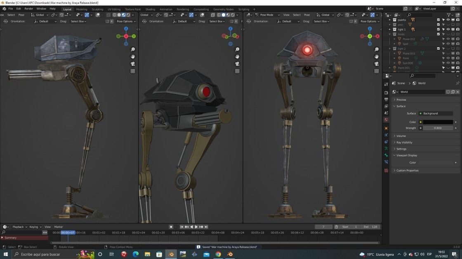
Task: Open Pose Mode dropdown in right viewport
Action: (x=268, y=15)
